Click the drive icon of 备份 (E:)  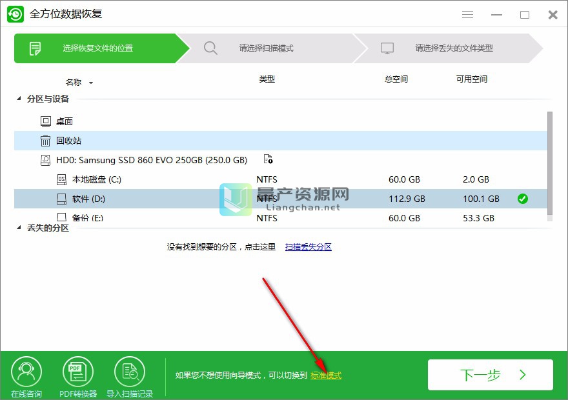click(x=61, y=217)
